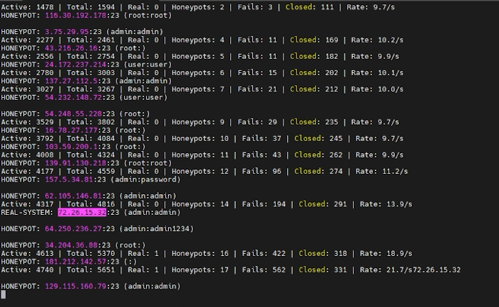
Task: Click the (admin:admin1234) credentials text
Action: click(x=159, y=229)
